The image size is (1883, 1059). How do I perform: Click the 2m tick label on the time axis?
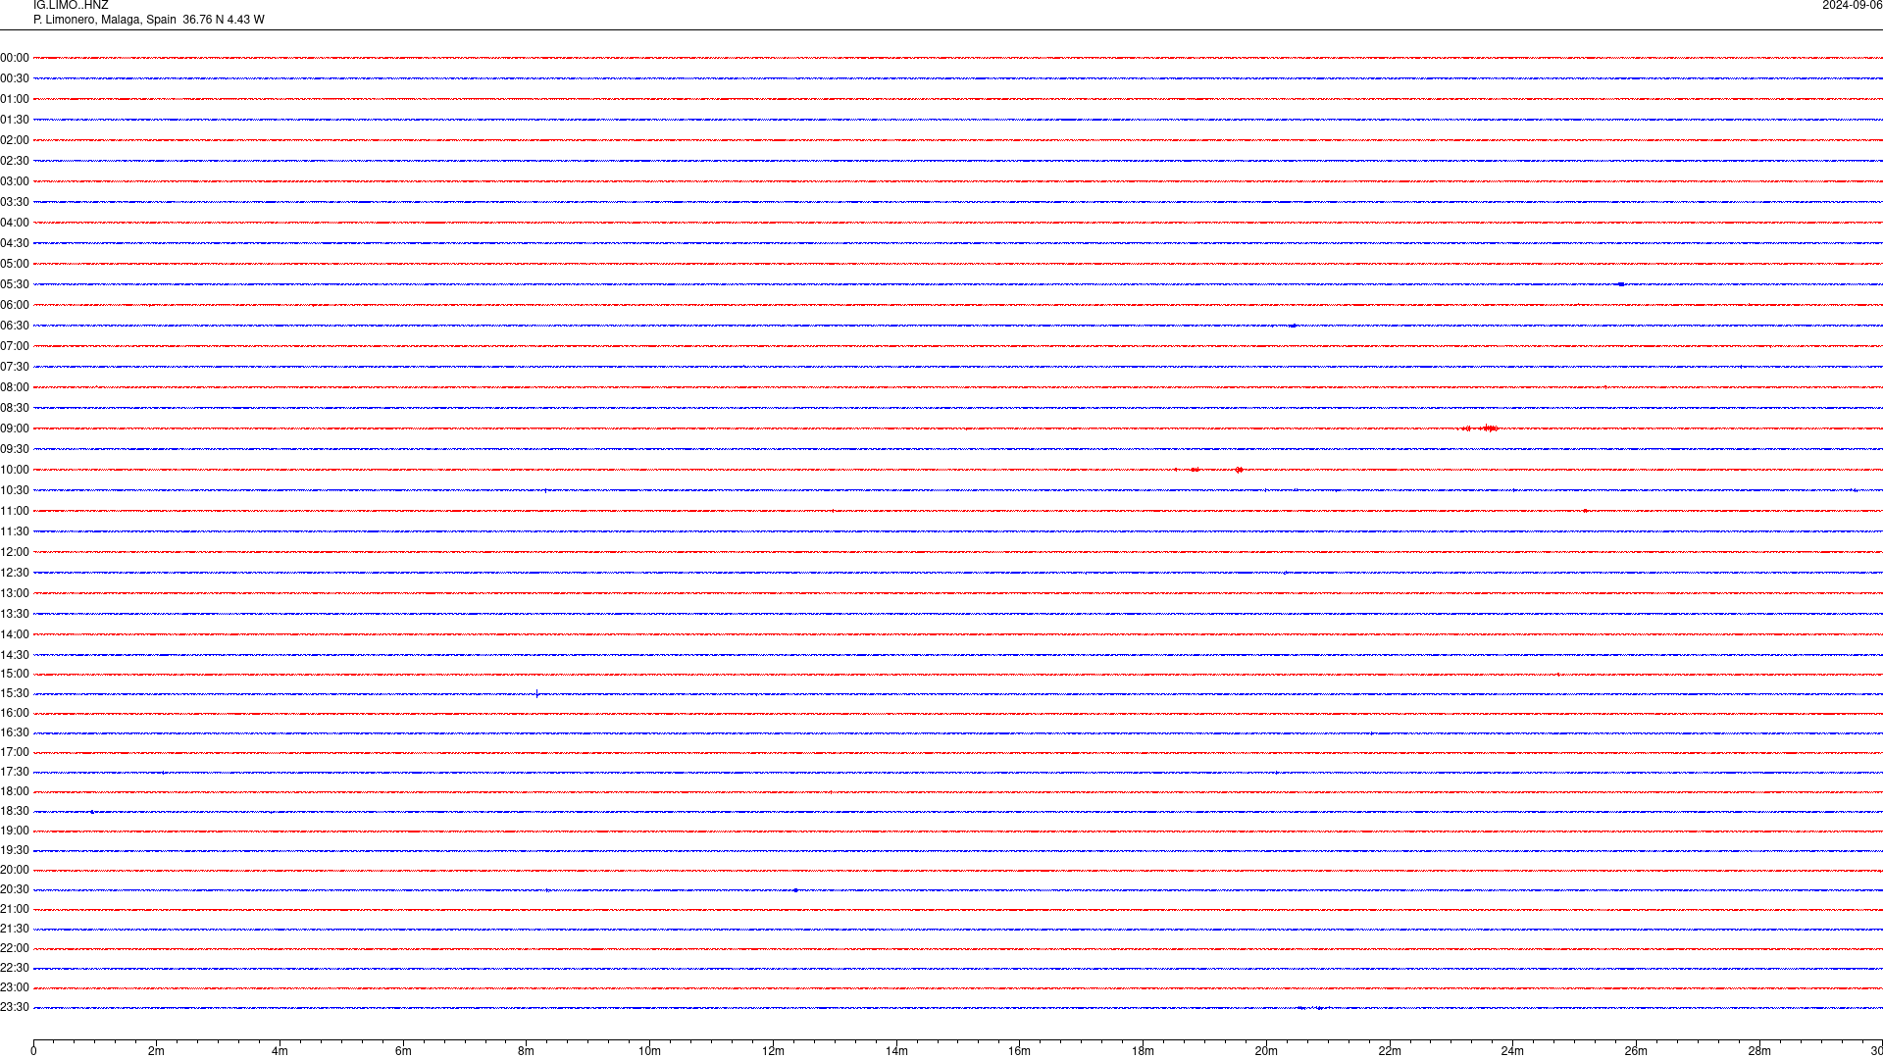[157, 1051]
